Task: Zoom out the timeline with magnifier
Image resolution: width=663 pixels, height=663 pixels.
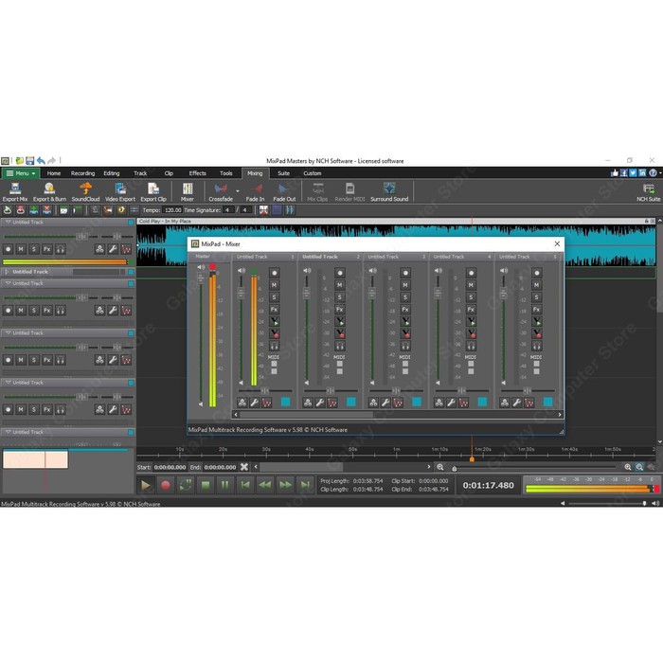Action: pos(440,467)
